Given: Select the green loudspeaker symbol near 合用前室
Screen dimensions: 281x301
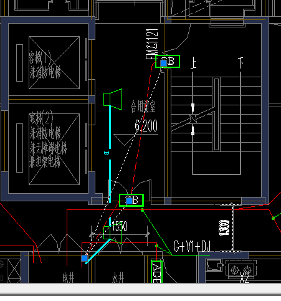Looking at the screenshot, I should [x=113, y=99].
